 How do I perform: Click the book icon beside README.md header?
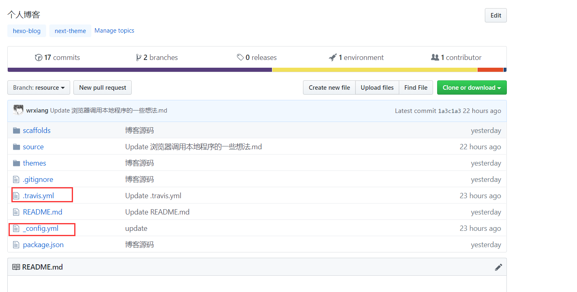coord(16,267)
